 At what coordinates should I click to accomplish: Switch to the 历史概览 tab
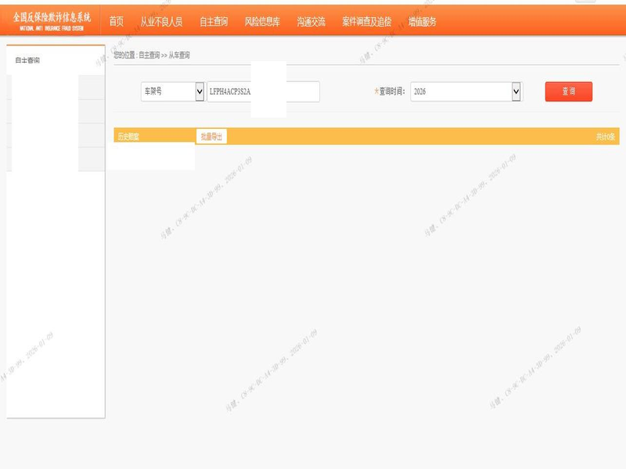[x=128, y=137]
